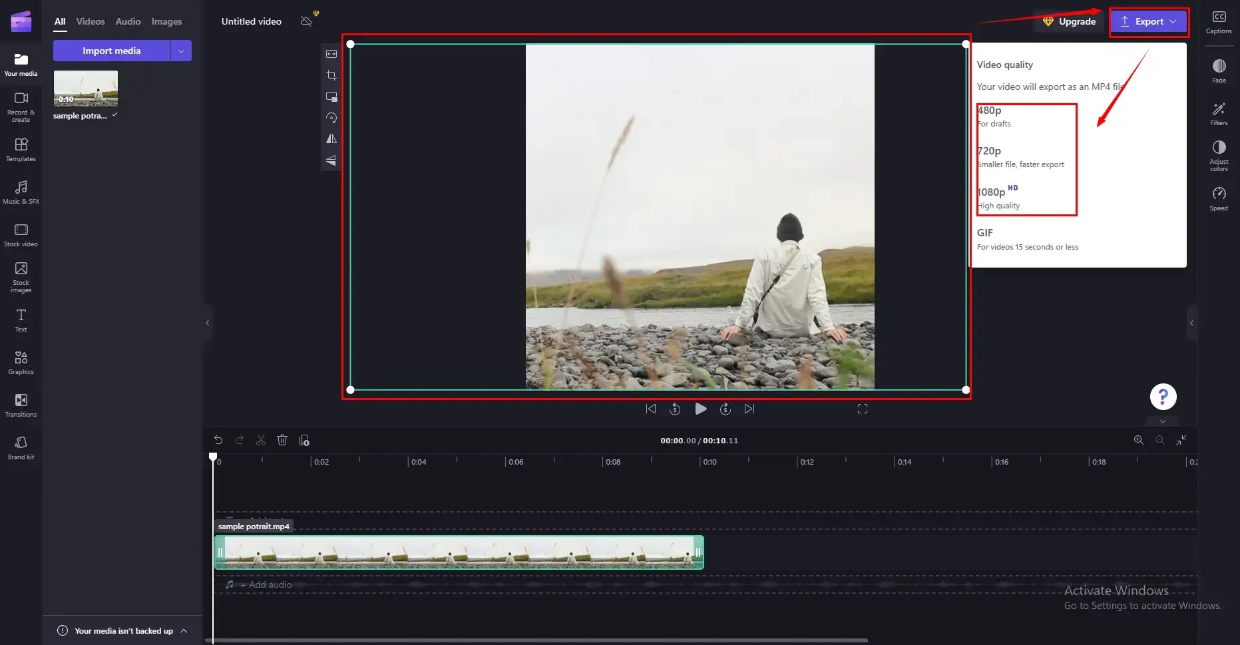
Task: Open the Captions panel
Action: [1219, 22]
